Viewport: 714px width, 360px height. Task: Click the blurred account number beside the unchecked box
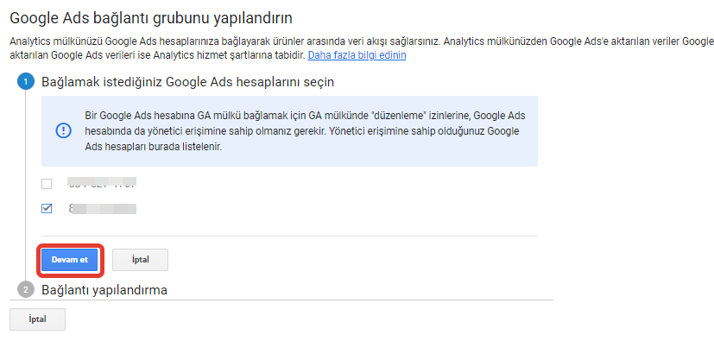tap(102, 183)
